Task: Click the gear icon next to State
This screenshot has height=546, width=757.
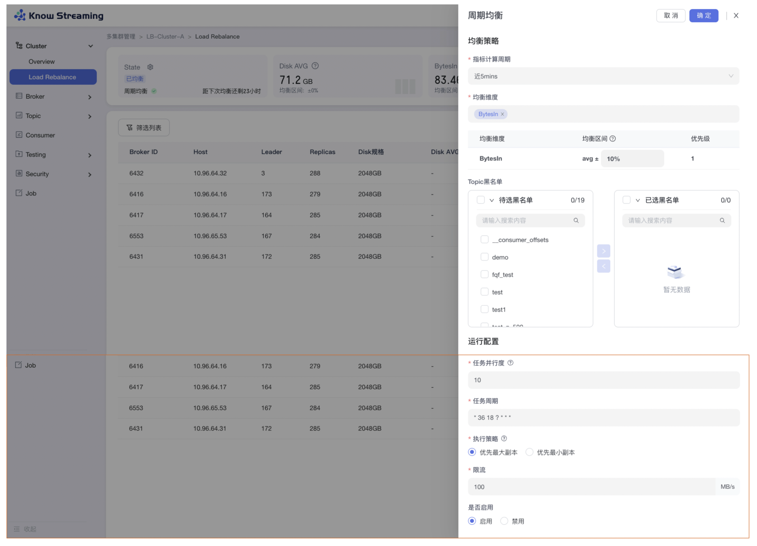Action: pos(150,67)
